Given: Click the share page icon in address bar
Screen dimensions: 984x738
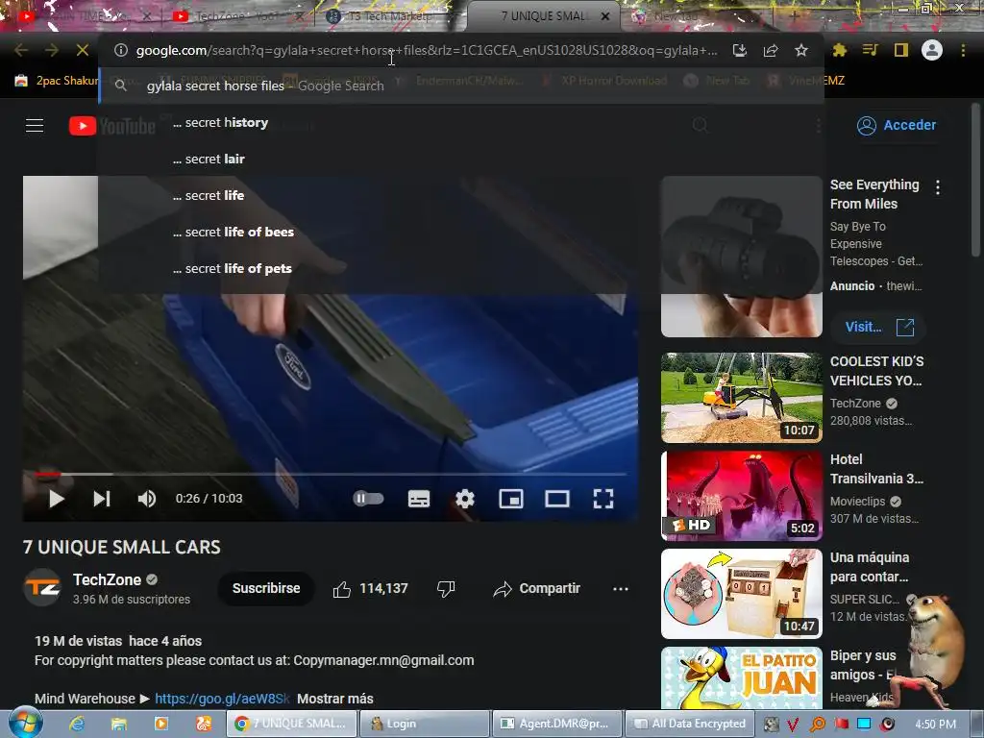Looking at the screenshot, I should click(x=771, y=50).
